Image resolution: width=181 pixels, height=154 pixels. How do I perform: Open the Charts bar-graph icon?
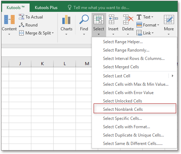pyautogui.click(x=66, y=20)
